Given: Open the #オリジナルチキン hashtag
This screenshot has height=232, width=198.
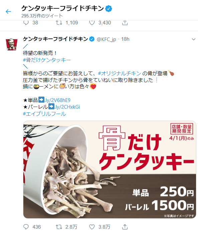Looking at the screenshot, I should 120,73.
